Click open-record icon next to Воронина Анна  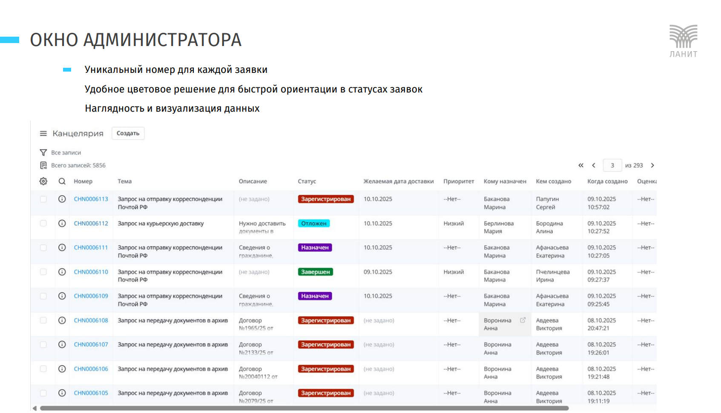[523, 320]
